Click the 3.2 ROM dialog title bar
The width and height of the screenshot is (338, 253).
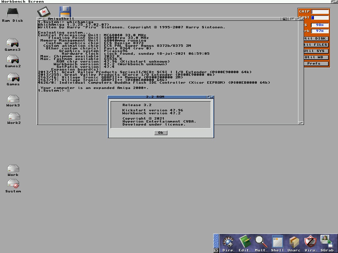pos(157,97)
